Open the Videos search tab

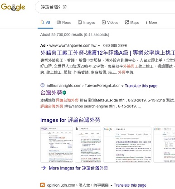(110, 23)
